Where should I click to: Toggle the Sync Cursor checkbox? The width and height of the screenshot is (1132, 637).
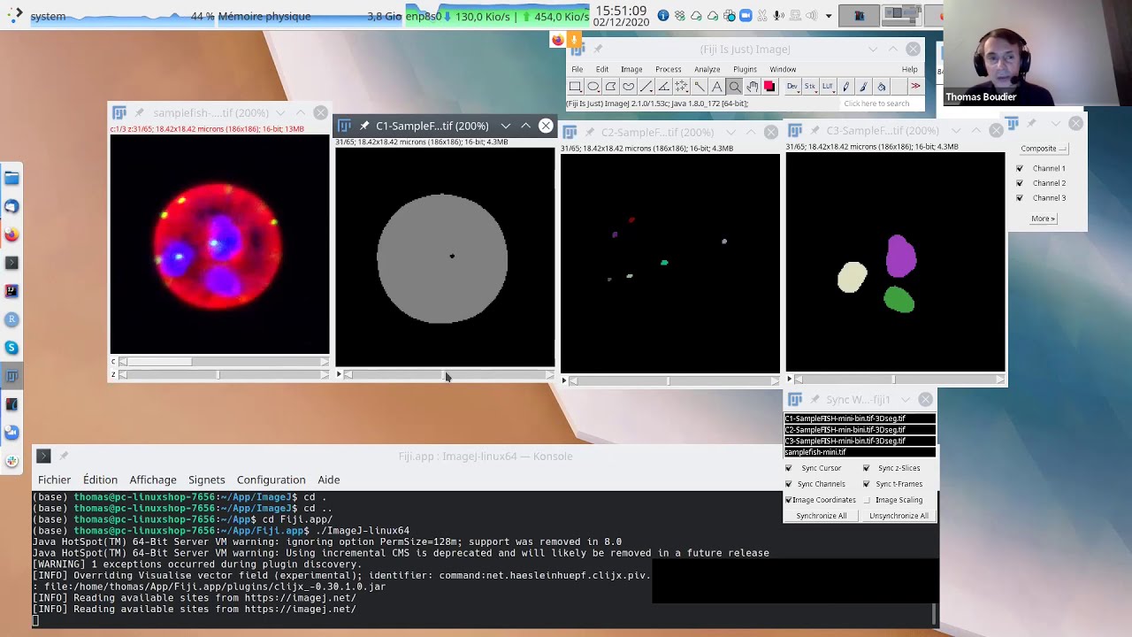[789, 468]
